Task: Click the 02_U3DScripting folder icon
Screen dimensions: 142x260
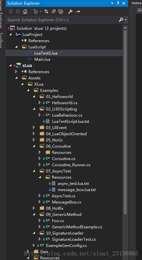Action: [42, 109]
